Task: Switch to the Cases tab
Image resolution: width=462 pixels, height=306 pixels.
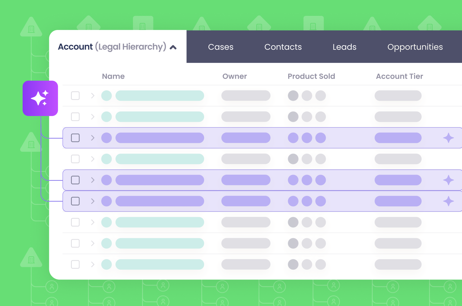Action: (221, 47)
